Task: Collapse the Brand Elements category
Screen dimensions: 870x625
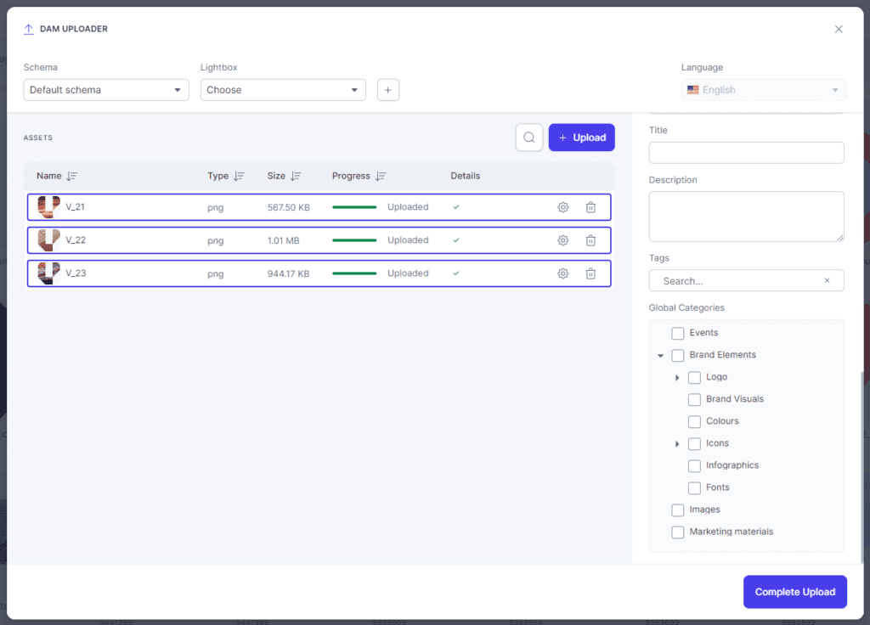Action: tap(660, 356)
